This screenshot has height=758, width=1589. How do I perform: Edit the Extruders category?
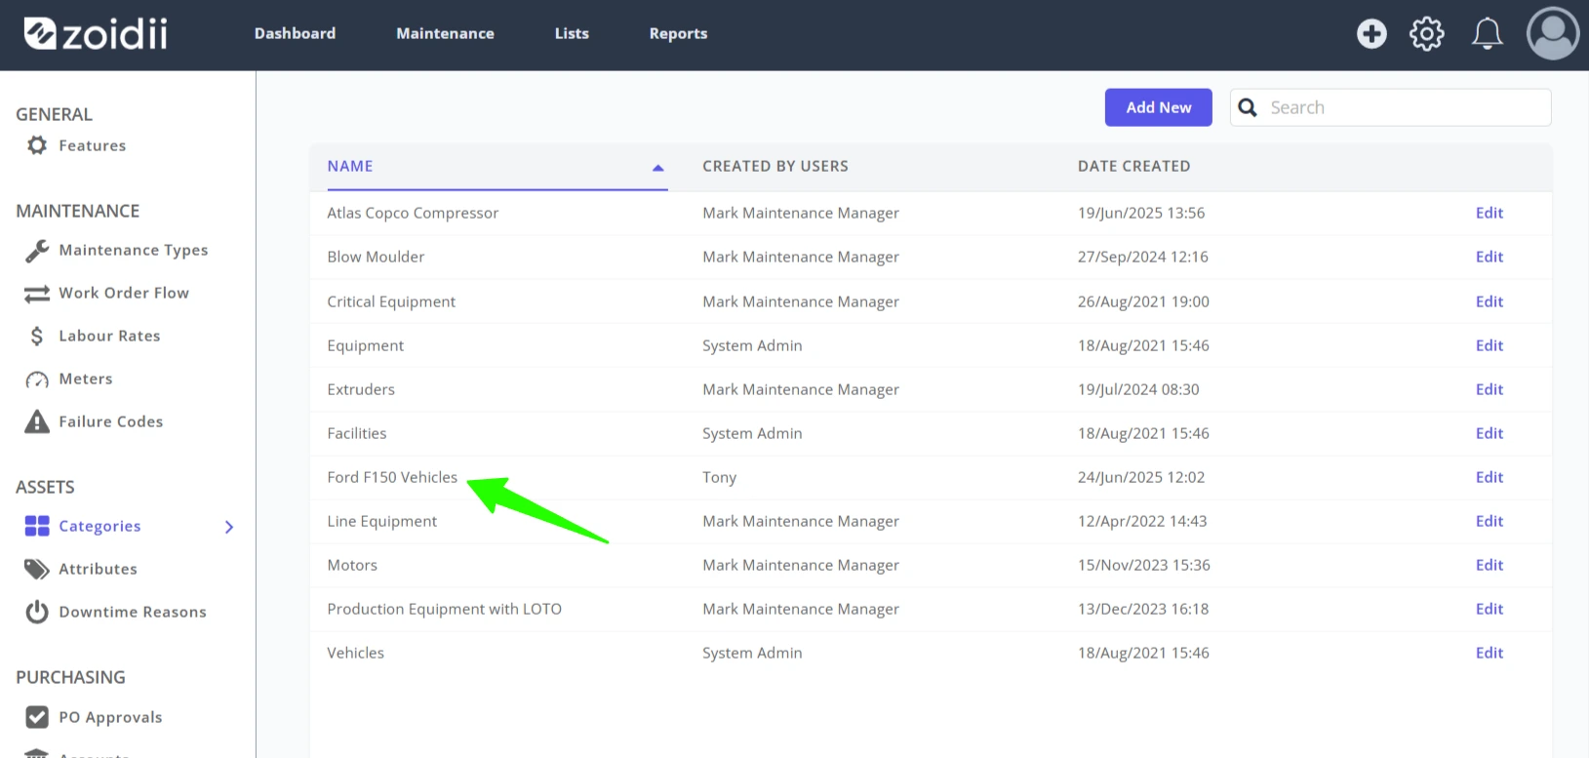1490,389
